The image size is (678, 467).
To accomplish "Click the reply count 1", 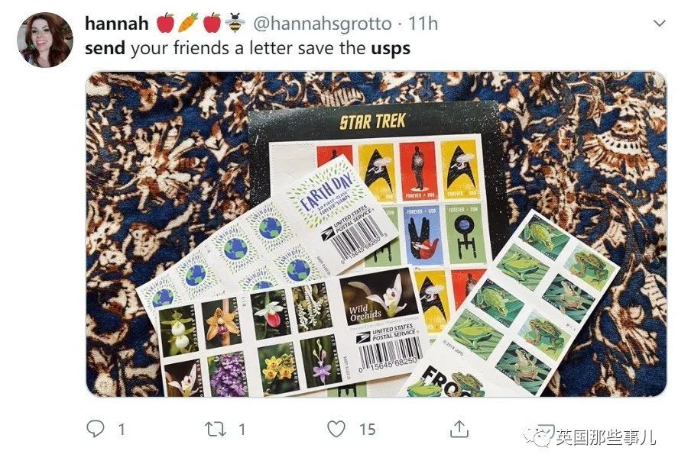I will [x=122, y=430].
